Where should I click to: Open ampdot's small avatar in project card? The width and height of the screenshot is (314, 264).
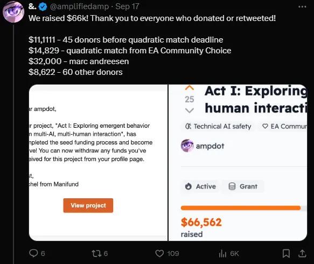(187, 145)
